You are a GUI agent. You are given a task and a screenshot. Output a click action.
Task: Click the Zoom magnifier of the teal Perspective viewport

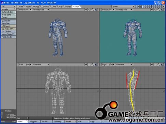coord(158,10)
